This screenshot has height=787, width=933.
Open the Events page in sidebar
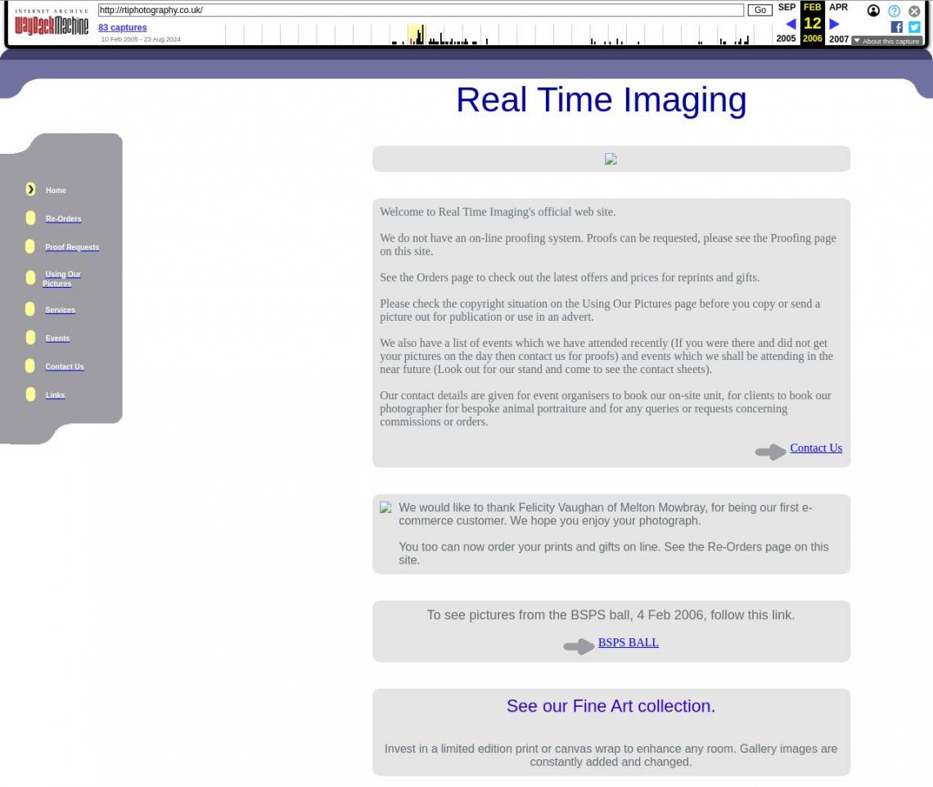point(57,338)
